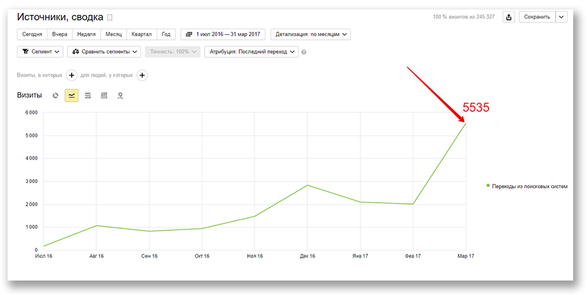Select the Месяц period
The width and height of the screenshot is (587, 295).
(x=114, y=34)
